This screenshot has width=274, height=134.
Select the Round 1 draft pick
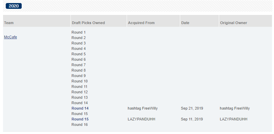(x=79, y=32)
